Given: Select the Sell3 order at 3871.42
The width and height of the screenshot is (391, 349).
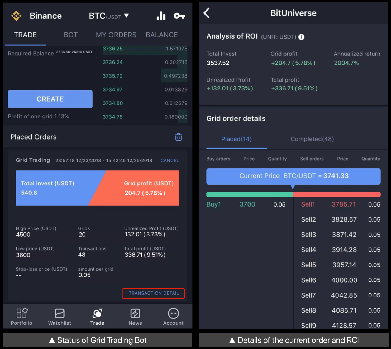Looking at the screenshot, I should pos(341,235).
